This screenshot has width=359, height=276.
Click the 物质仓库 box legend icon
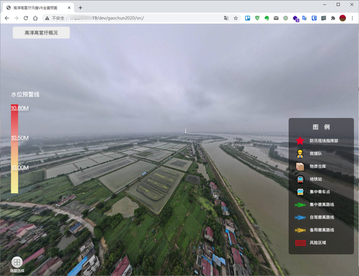click(300, 166)
